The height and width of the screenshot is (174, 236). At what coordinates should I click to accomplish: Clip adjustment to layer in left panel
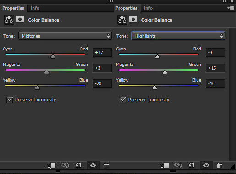pyautogui.click(x=51, y=166)
